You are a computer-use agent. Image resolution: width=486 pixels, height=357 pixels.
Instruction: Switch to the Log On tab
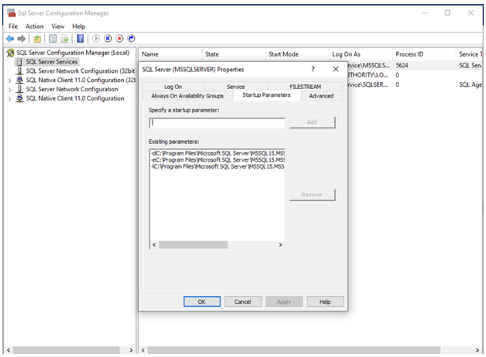click(173, 87)
